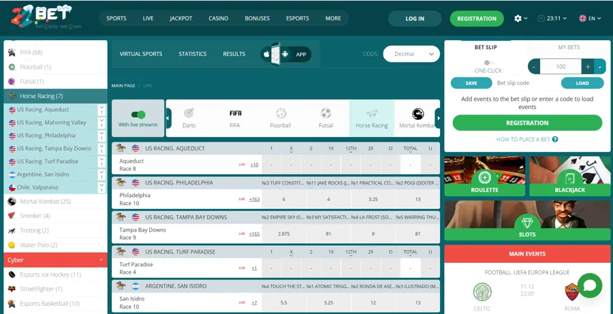This screenshot has width=613, height=314.
Task: Open the Blackjack game tile
Action: click(x=569, y=176)
